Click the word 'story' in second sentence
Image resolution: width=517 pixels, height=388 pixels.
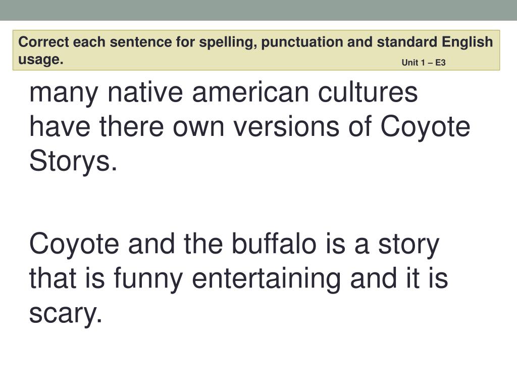pyautogui.click(x=409, y=246)
